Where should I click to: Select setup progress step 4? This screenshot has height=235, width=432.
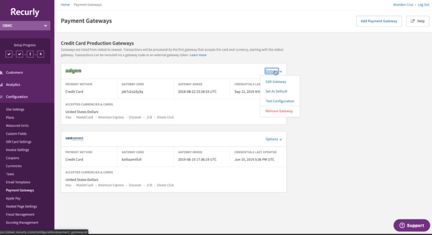click(40, 54)
